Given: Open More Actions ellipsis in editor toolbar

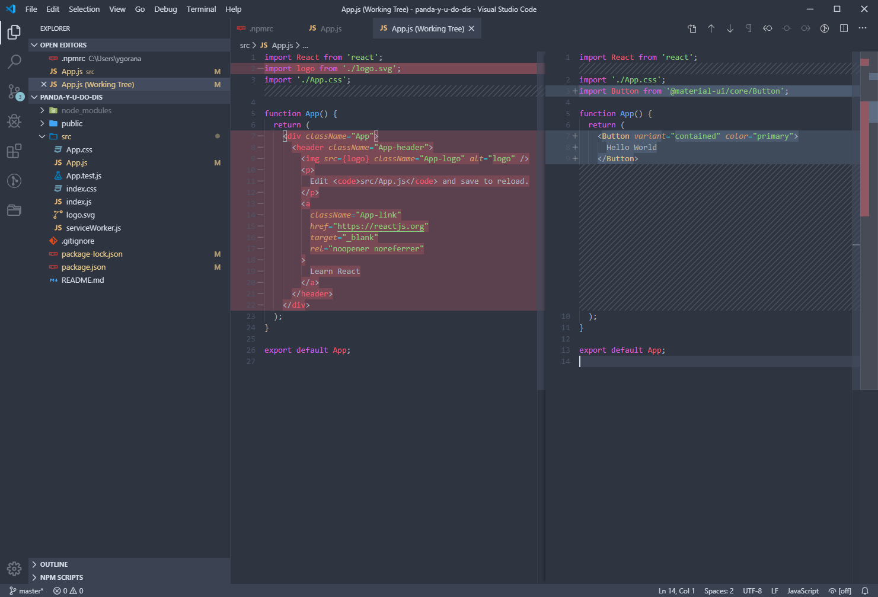Looking at the screenshot, I should tap(863, 28).
